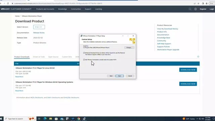Image resolution: width=215 pixels, height=121 pixels.
Task: Open the VMware Workstation Player breadcrumb
Action: (32, 16)
